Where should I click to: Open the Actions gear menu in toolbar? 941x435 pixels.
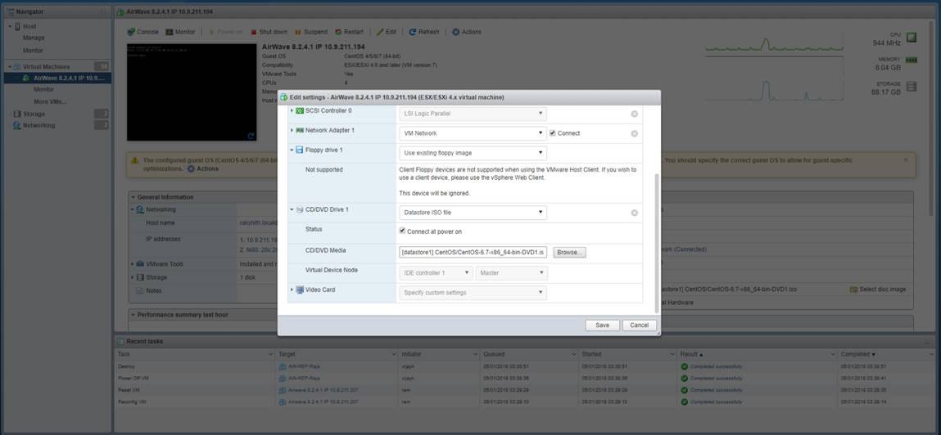pos(467,32)
